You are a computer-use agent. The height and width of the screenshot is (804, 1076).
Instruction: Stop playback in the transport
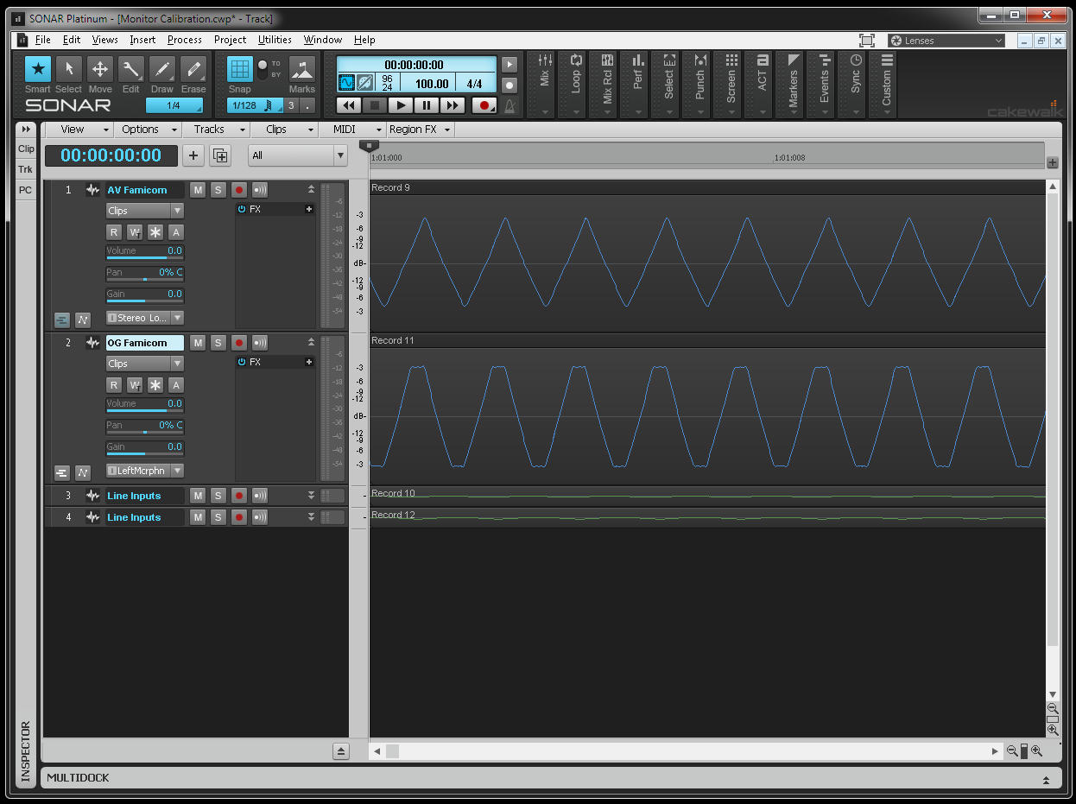[x=374, y=105]
